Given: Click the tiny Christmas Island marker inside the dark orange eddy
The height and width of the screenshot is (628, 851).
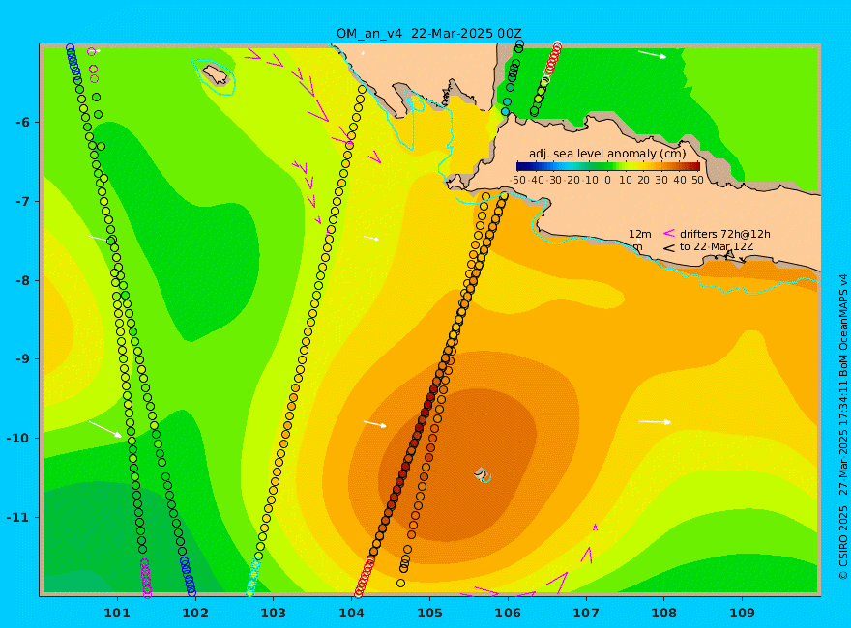Looking at the screenshot, I should [482, 475].
